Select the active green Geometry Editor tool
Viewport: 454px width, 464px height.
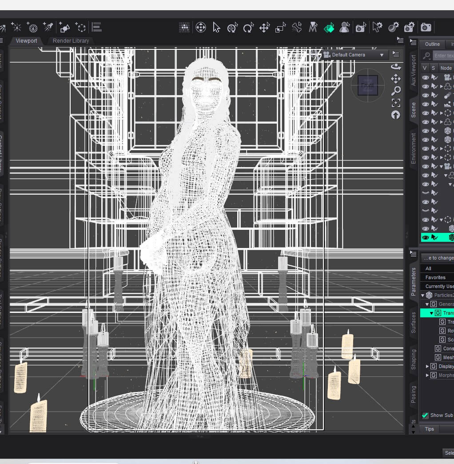point(329,28)
